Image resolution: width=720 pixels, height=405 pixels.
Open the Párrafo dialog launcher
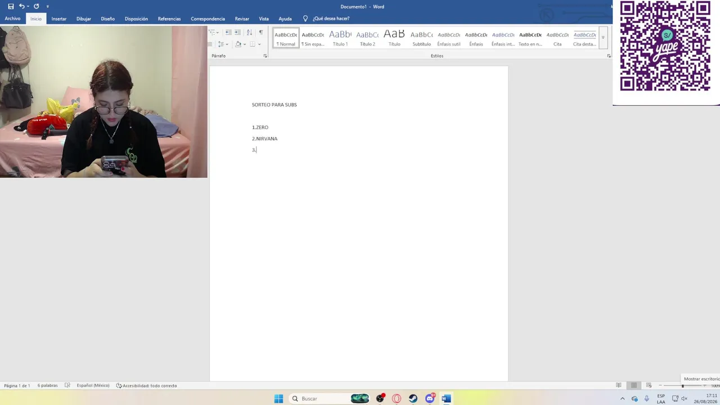click(x=265, y=56)
